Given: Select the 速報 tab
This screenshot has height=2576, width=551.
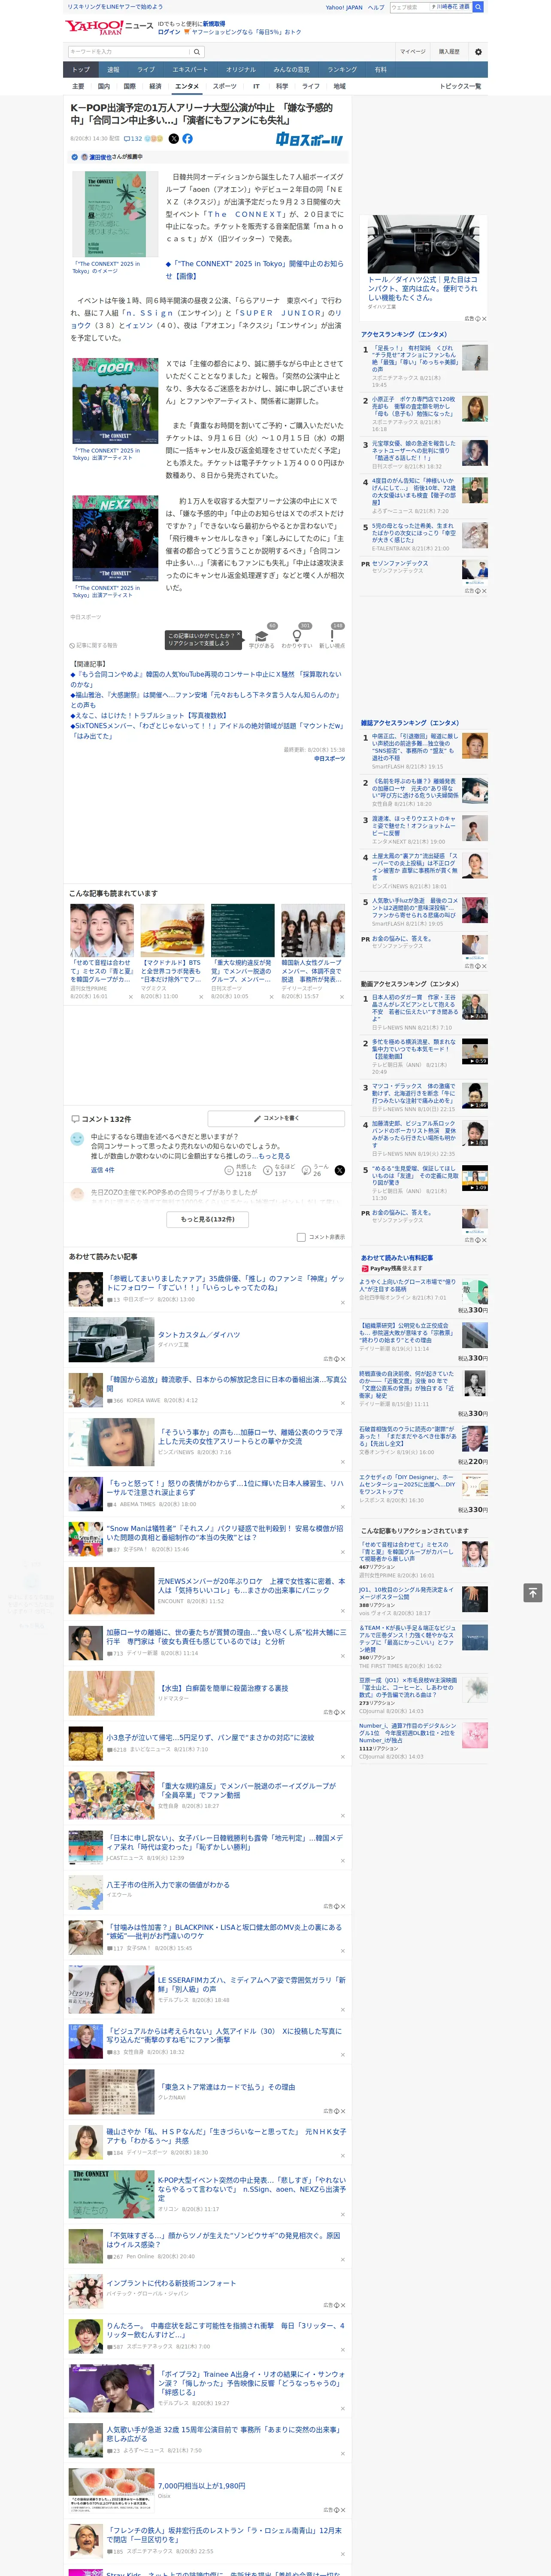Looking at the screenshot, I should tap(113, 70).
